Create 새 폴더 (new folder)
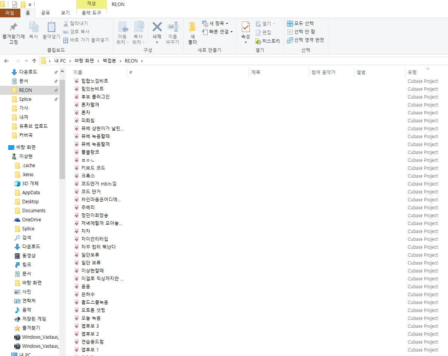Viewport: 448px width, 356px height. [192, 33]
